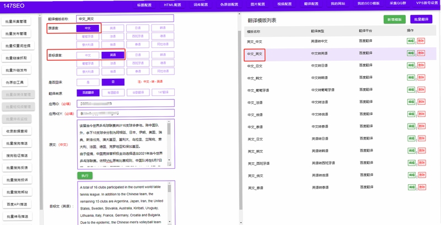441x225 pixels.
Task: Open the 图片配置 menu item
Action: point(257,4)
